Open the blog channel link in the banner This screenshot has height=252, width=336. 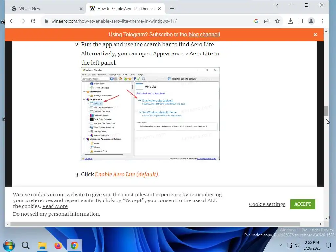point(204,35)
